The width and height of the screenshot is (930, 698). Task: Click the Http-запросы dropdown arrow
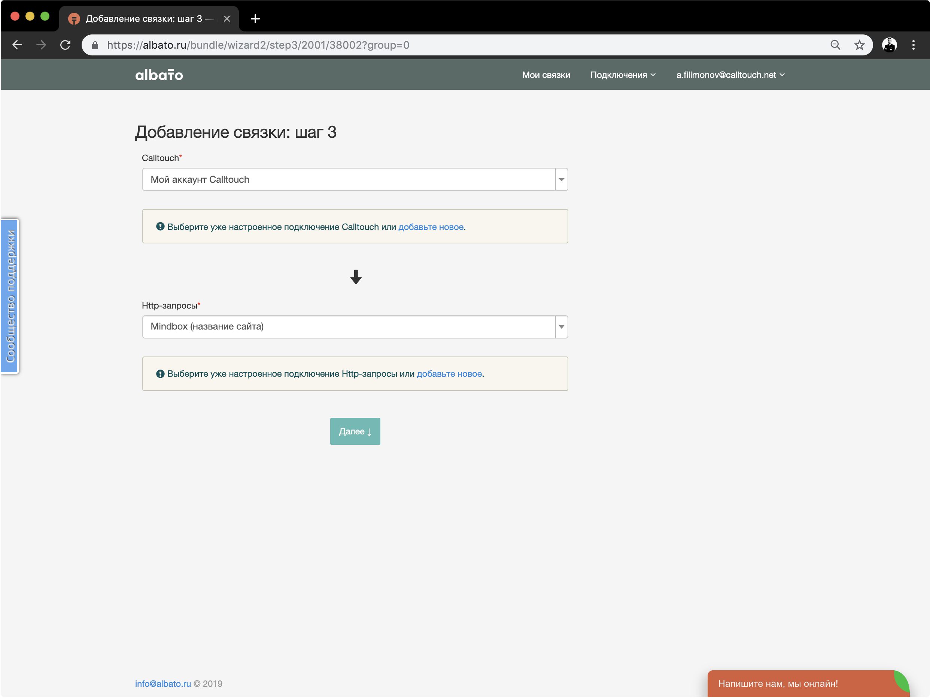coord(561,327)
